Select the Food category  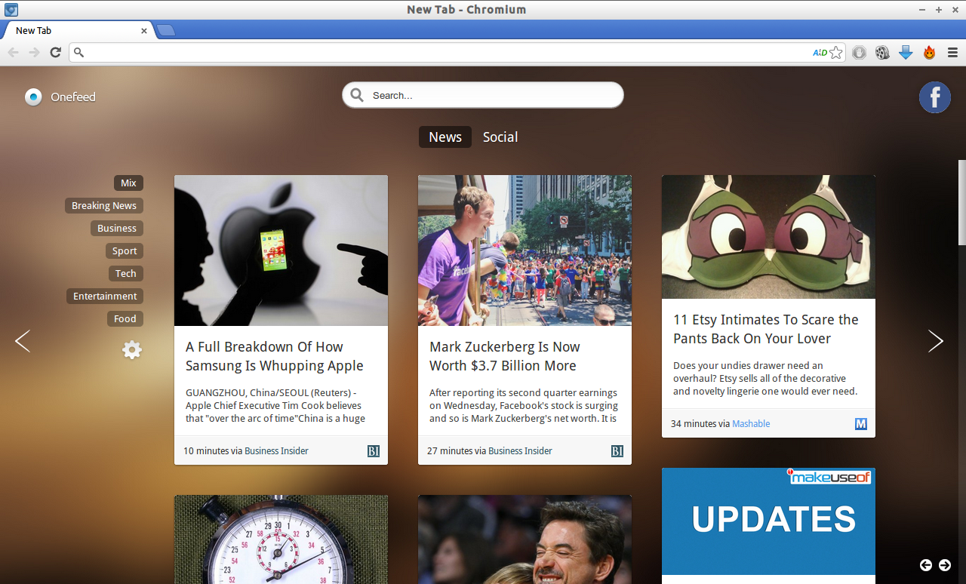(125, 319)
